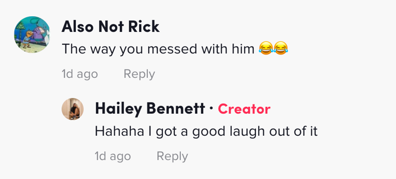Open Hailey Bennett's small profile avatar
Viewport: 396px width, 179px height.
[x=72, y=109]
